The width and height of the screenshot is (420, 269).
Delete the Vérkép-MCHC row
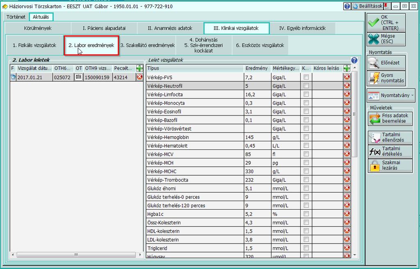(347, 172)
